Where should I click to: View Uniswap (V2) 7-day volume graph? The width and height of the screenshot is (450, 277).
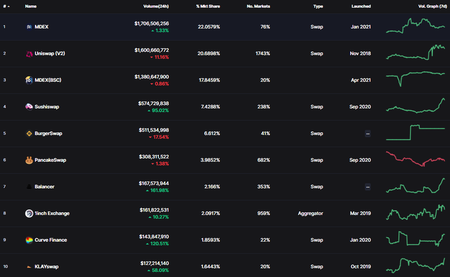point(416,52)
